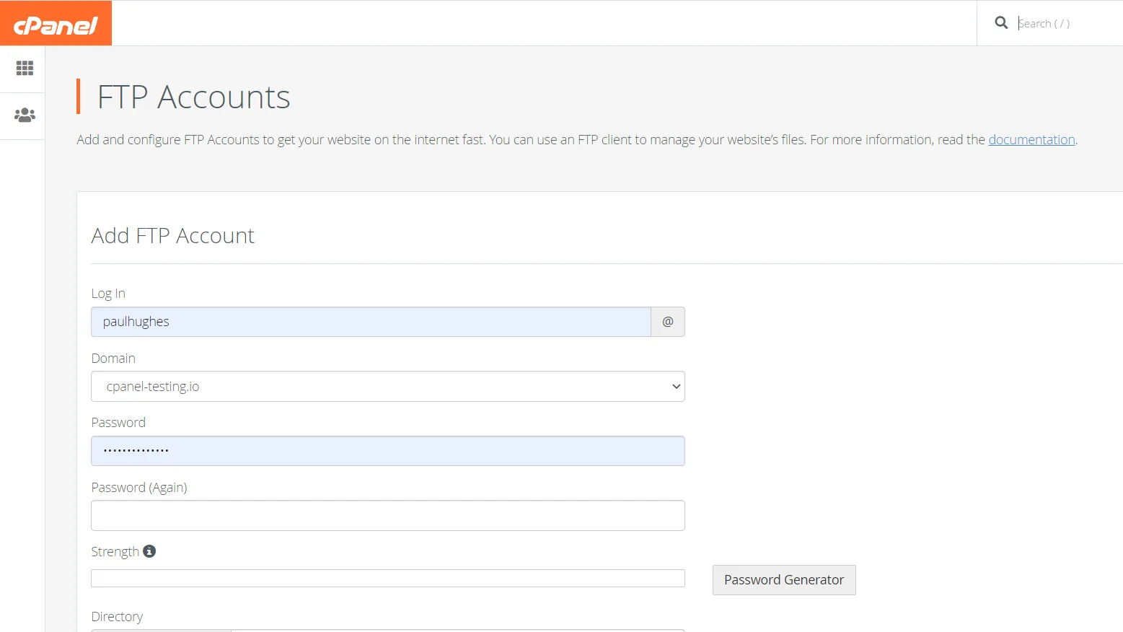
Task: Click the filled Password field
Action: [x=387, y=450]
